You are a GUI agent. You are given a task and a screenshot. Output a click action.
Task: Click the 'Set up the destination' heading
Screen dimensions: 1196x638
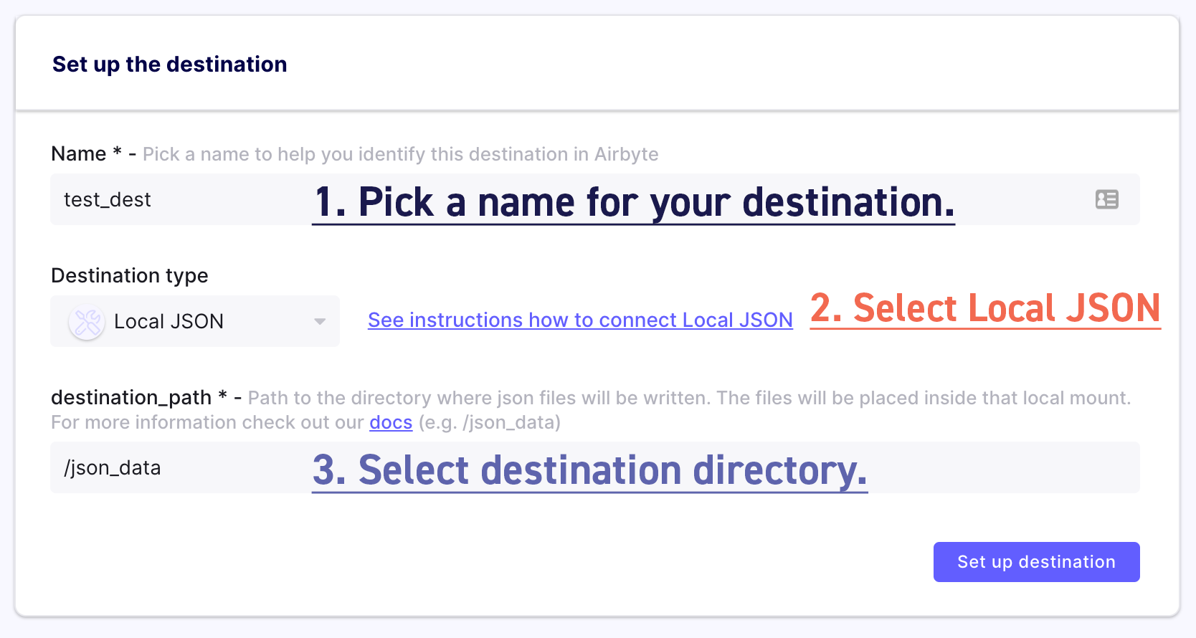click(169, 65)
